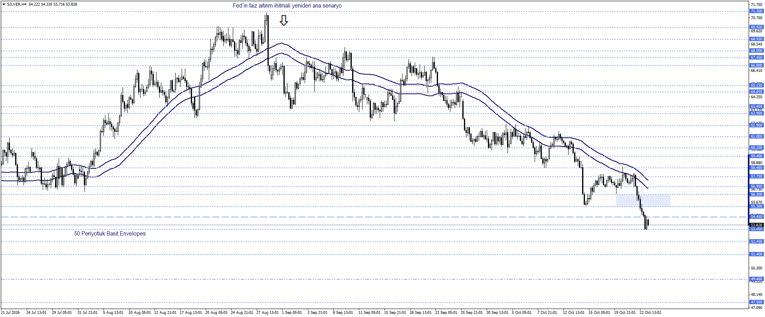The image size is (765, 317).
Task: Select the hollow down arrow annotation
Action: tap(284, 20)
